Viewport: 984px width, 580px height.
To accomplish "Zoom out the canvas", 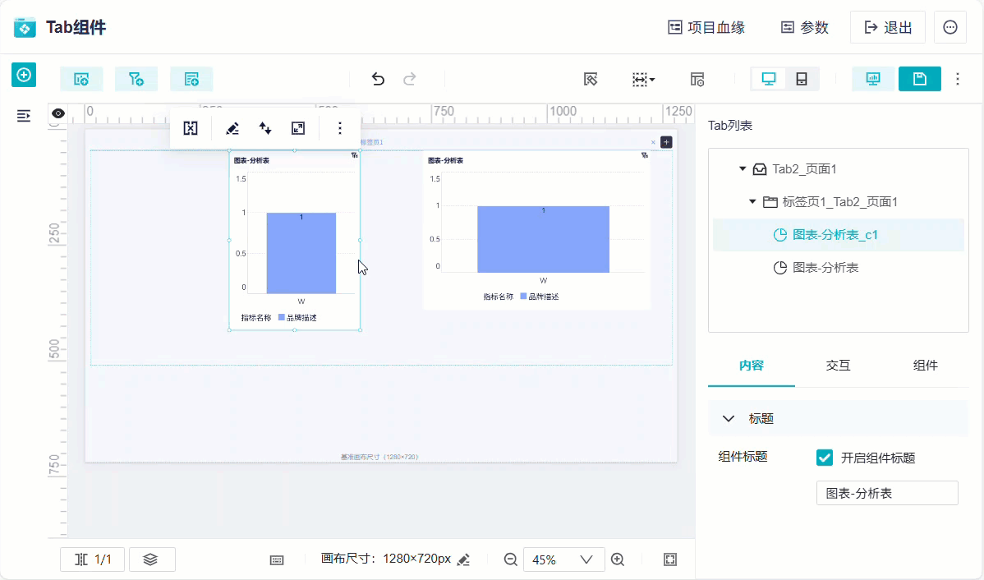I will click(511, 559).
